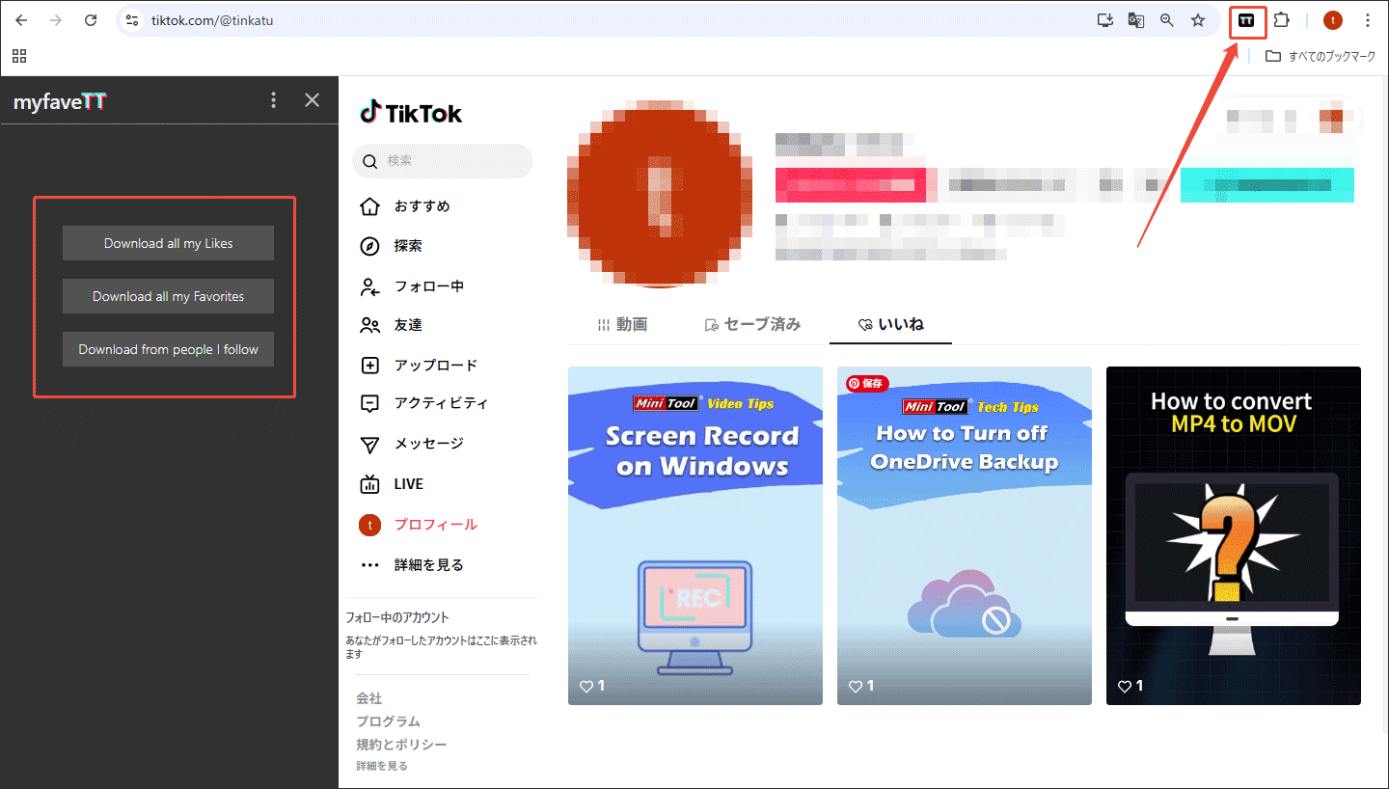Viewport: 1389px width, 789px height.
Task: Close the myfaveTT side panel
Action: point(312,100)
